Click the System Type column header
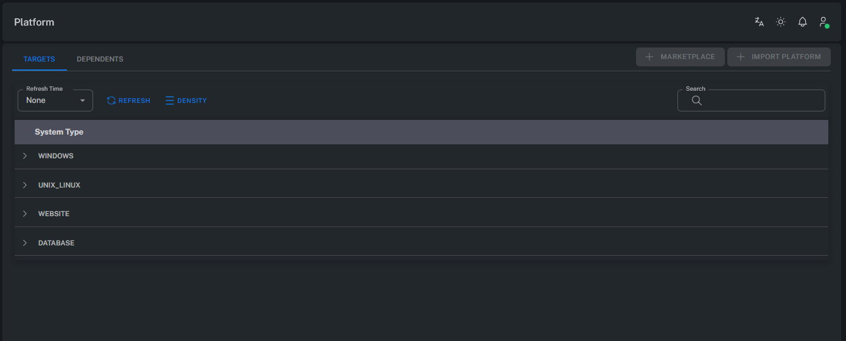This screenshot has width=846, height=341. pos(59,132)
